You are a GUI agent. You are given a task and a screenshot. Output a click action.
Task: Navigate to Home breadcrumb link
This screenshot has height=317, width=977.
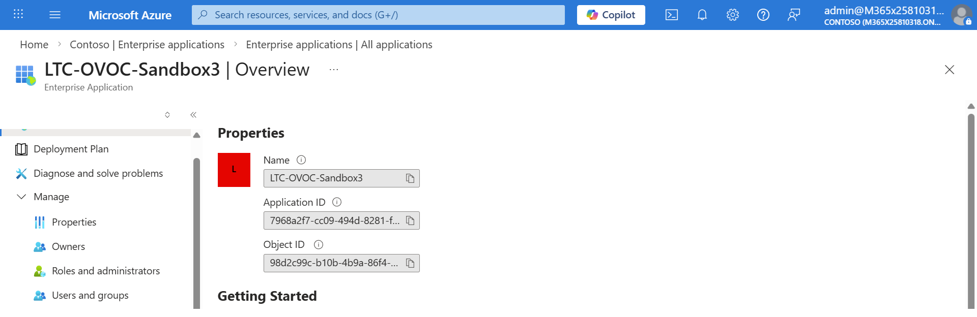coord(34,45)
